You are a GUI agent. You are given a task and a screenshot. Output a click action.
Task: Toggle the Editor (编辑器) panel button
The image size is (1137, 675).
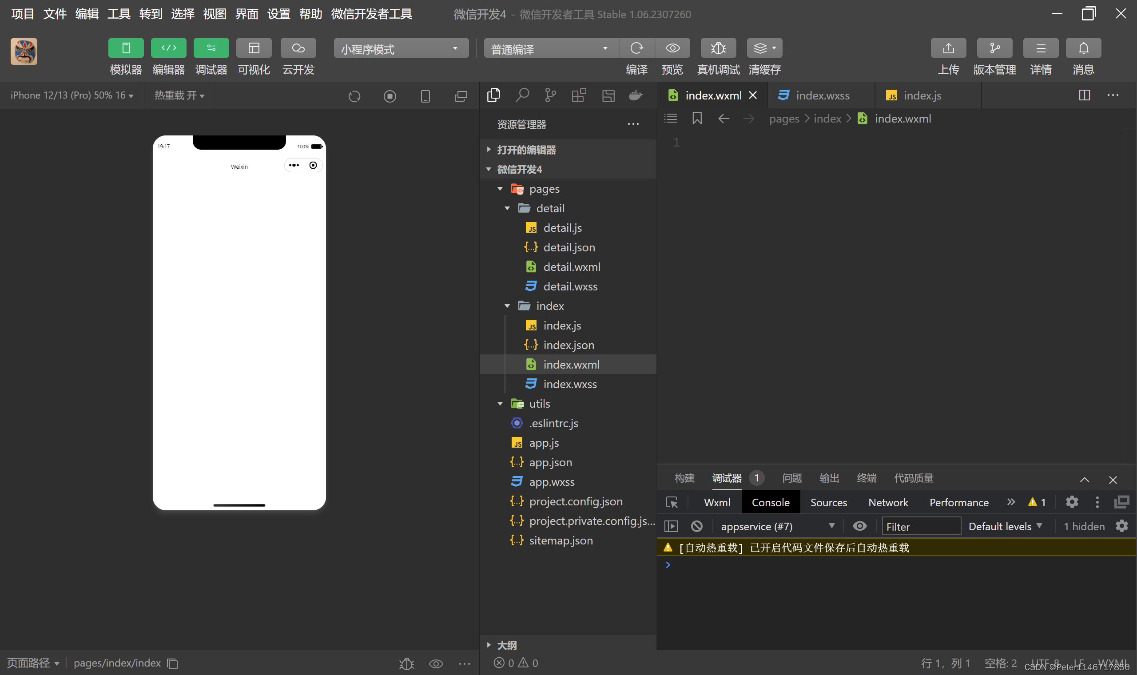(x=168, y=48)
